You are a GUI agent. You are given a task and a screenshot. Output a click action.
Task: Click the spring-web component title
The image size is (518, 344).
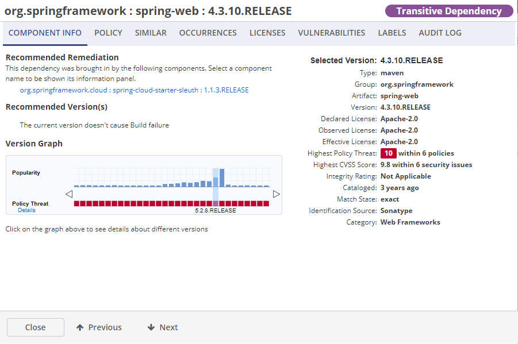click(x=148, y=11)
